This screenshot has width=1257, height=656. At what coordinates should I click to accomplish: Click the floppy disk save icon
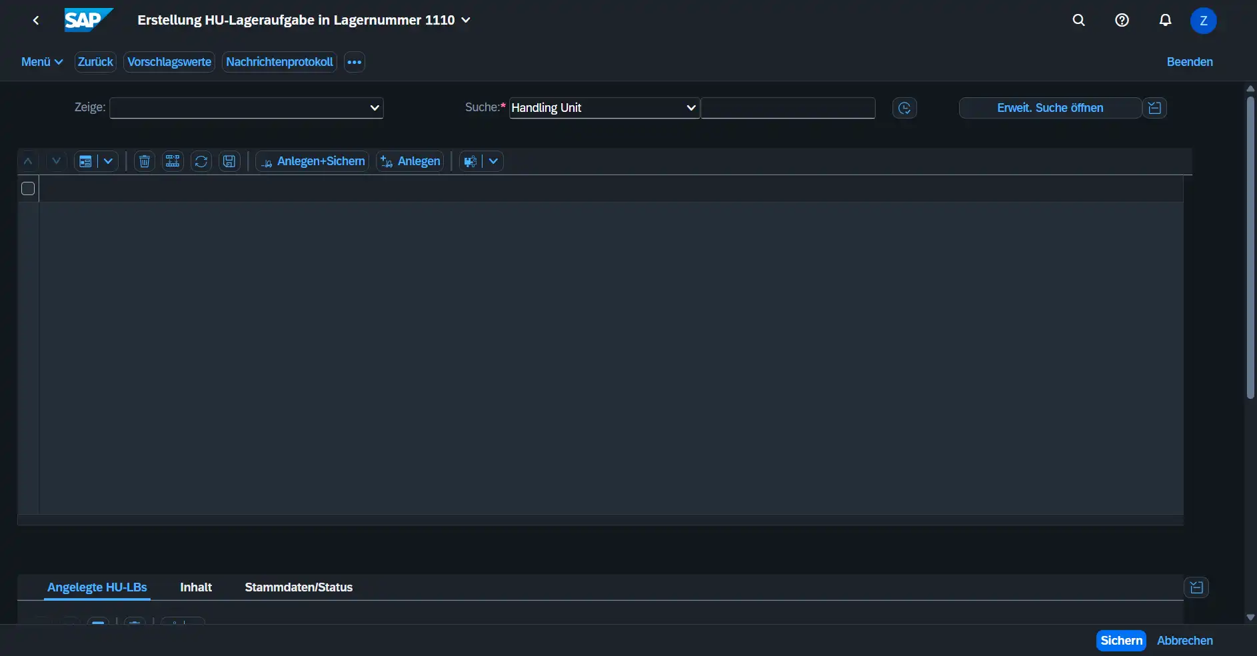coord(229,161)
